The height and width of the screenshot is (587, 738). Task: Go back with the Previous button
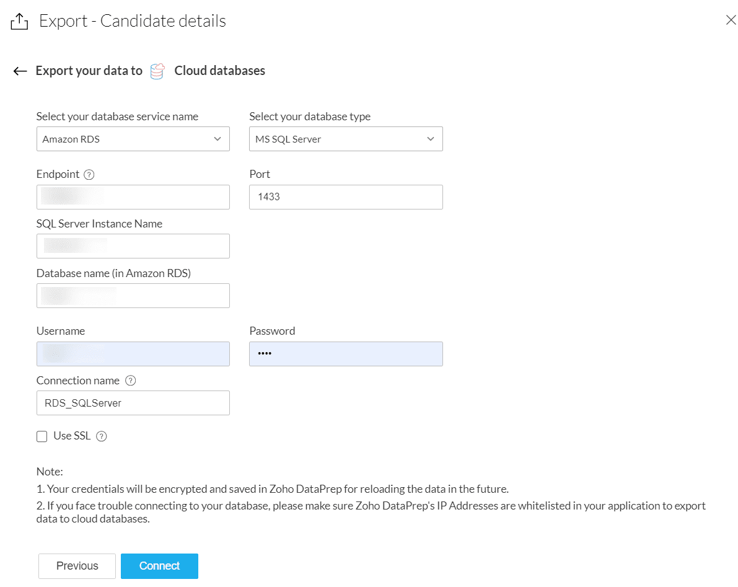click(77, 566)
